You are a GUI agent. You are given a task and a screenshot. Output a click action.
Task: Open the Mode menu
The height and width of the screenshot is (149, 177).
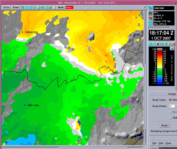coord(61,7)
